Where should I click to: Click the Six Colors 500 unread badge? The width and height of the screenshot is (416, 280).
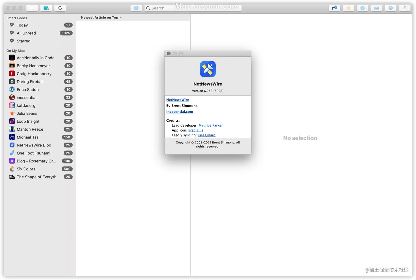(67, 169)
